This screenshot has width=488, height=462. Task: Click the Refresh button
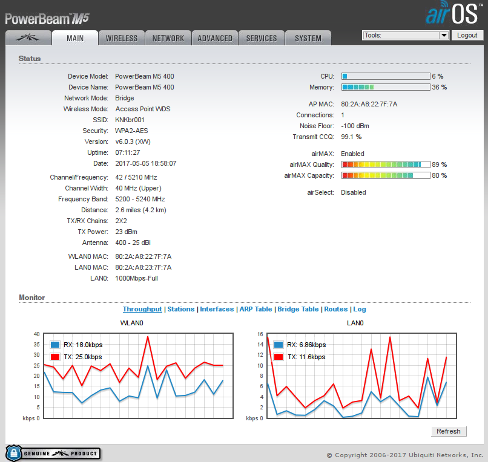point(449,431)
